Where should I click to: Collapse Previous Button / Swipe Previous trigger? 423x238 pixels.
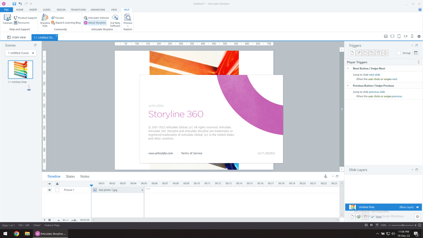[348, 86]
